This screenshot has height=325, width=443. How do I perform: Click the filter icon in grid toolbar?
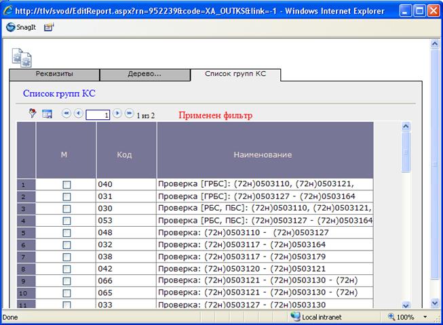click(x=32, y=114)
